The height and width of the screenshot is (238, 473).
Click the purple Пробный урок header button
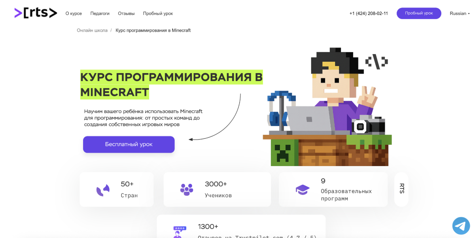(419, 13)
